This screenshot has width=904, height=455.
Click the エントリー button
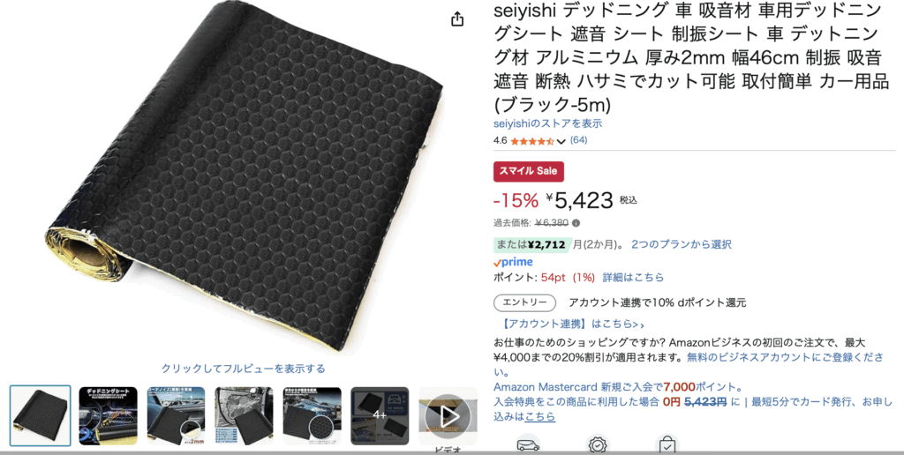pyautogui.click(x=524, y=302)
